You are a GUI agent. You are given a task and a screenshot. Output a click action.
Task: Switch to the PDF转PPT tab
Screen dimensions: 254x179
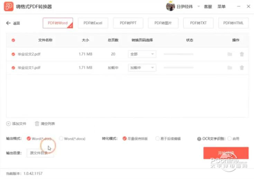tap(128, 23)
